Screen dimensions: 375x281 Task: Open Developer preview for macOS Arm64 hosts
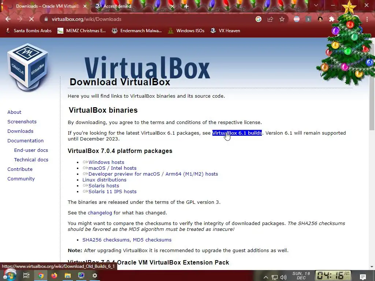[x=153, y=174]
